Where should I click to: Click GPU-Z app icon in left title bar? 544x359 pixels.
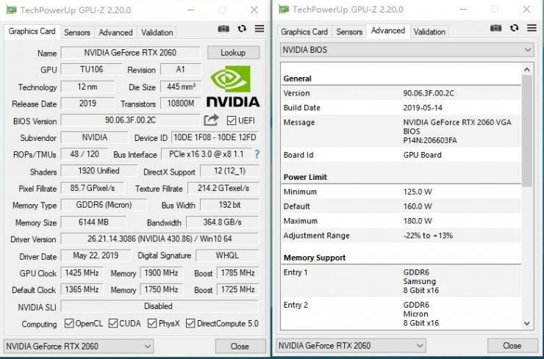12,10
